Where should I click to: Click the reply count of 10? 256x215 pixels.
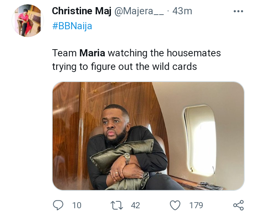[x=76, y=205]
